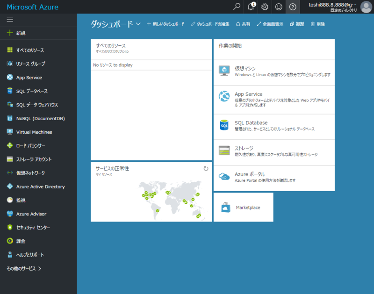Select すべてのリソース label in sidebar
Image resolution: width=374 pixels, height=294 pixels.
30,50
